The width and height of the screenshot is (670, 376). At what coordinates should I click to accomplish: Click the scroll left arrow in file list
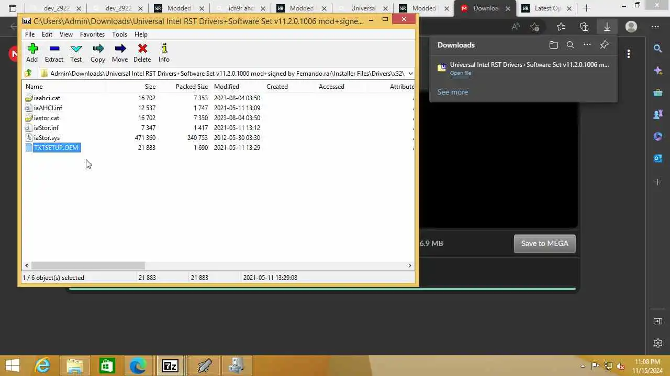pyautogui.click(x=27, y=265)
